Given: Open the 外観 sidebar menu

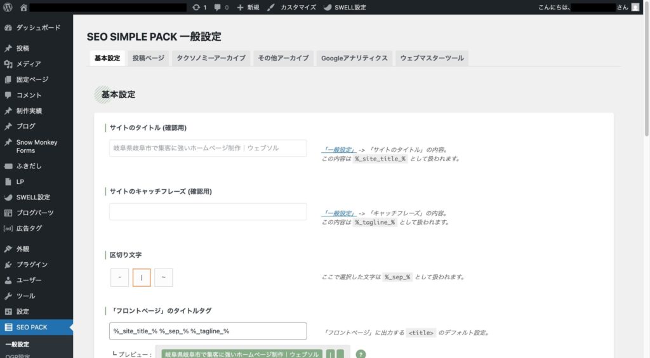Looking at the screenshot, I should (x=23, y=249).
